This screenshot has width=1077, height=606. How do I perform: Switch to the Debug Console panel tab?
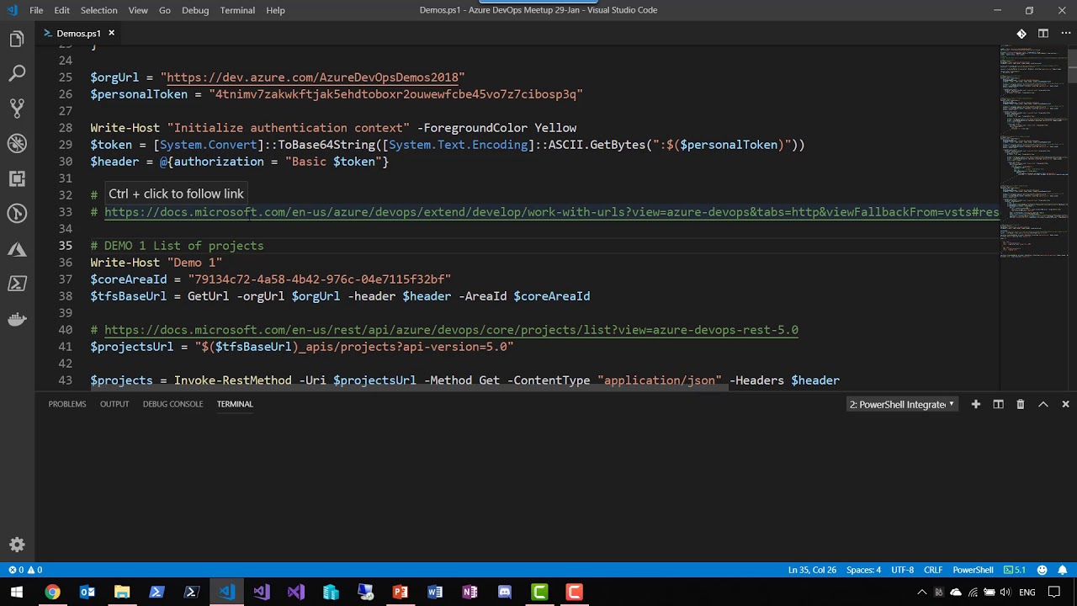tap(172, 404)
